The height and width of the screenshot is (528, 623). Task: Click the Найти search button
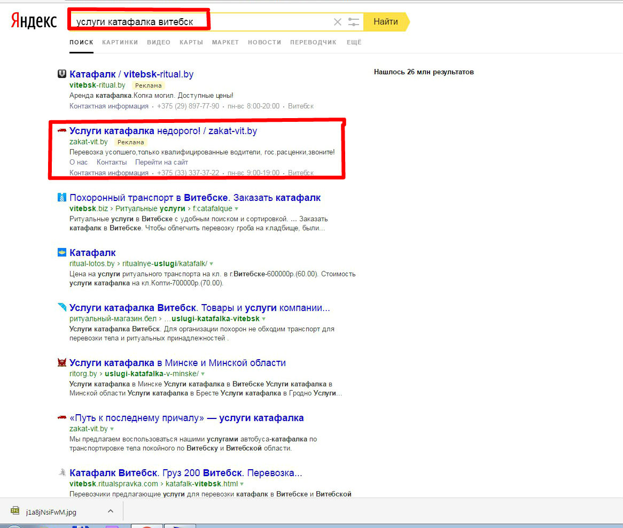coord(386,22)
